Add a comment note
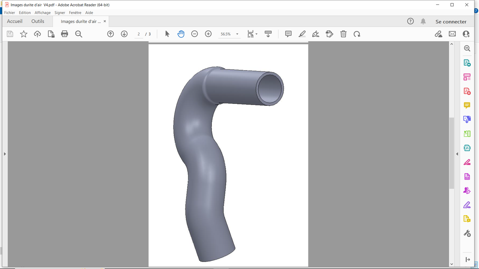Image resolution: width=479 pixels, height=269 pixels. tap(288, 34)
